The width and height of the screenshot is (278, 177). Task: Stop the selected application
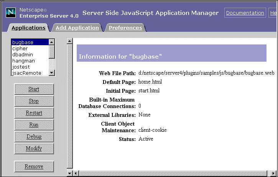(34, 101)
